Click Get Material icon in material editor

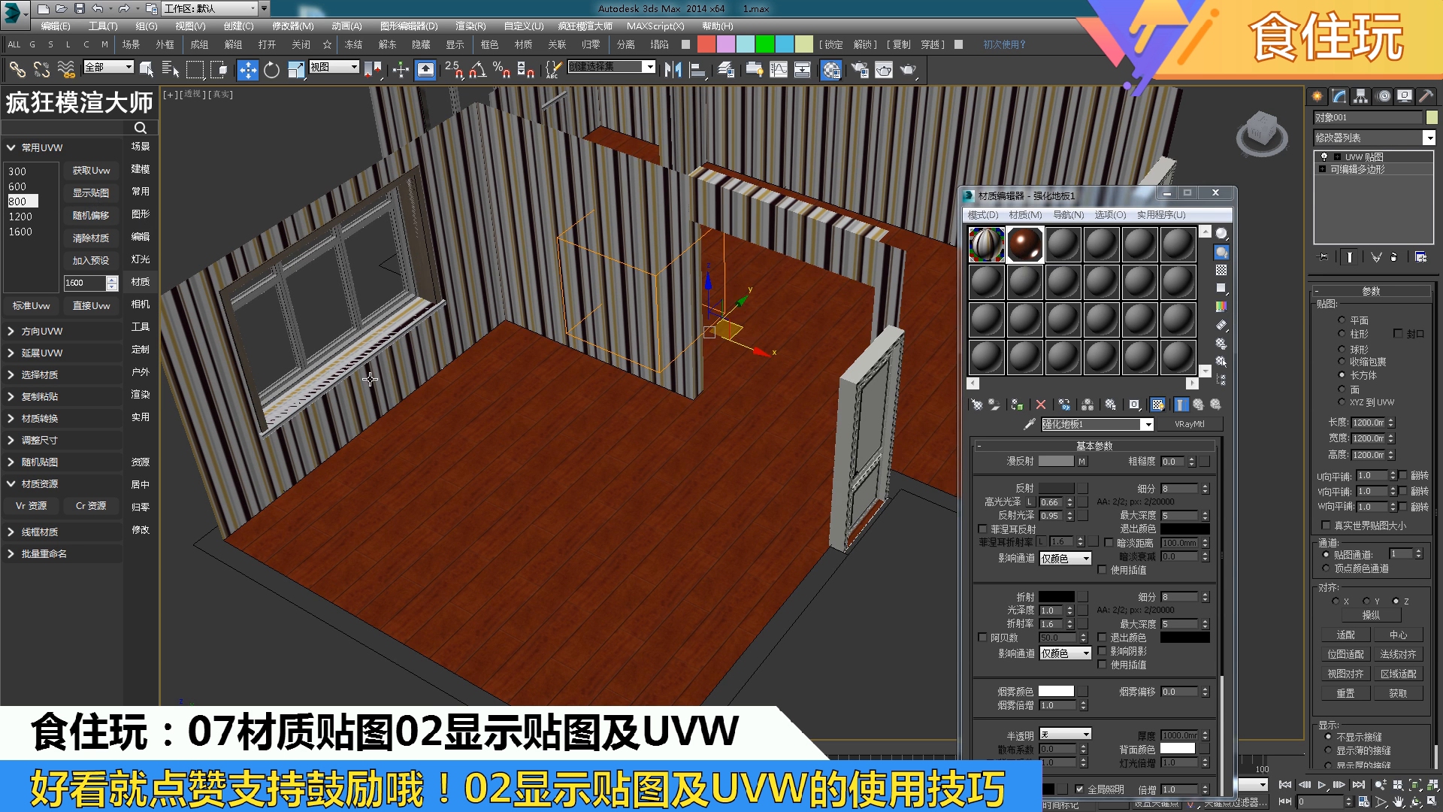tap(976, 404)
